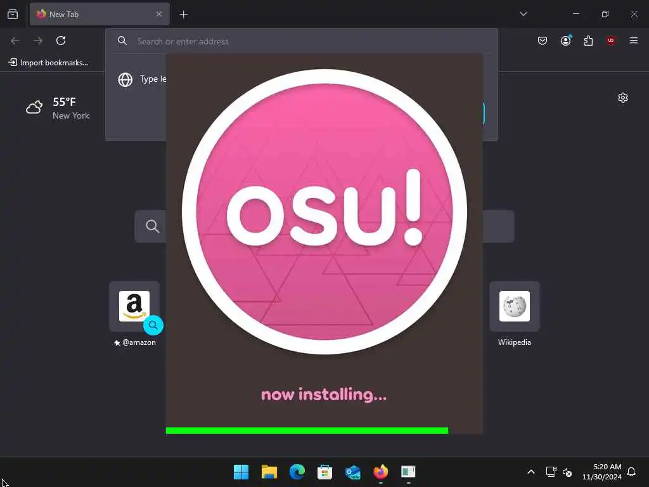This screenshot has height=487, width=649.
Task: Open the Firefox application hamburger menu
Action: pyautogui.click(x=633, y=40)
